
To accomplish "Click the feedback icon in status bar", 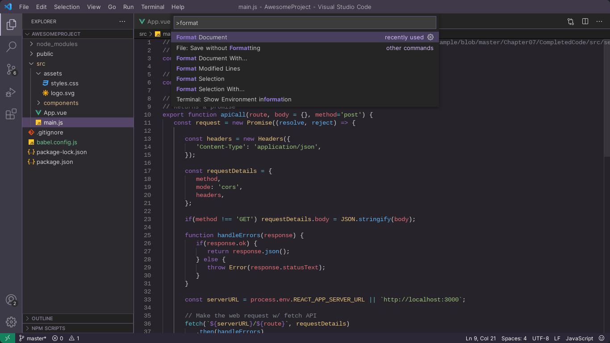I will click(x=602, y=338).
